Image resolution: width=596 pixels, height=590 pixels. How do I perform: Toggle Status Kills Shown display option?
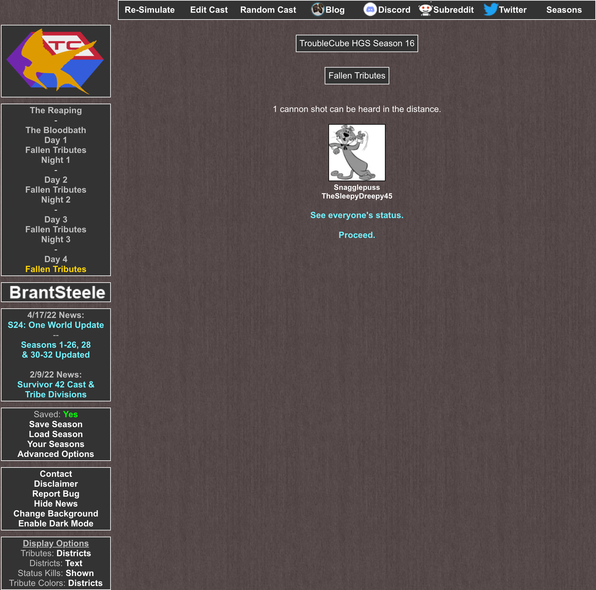point(79,573)
